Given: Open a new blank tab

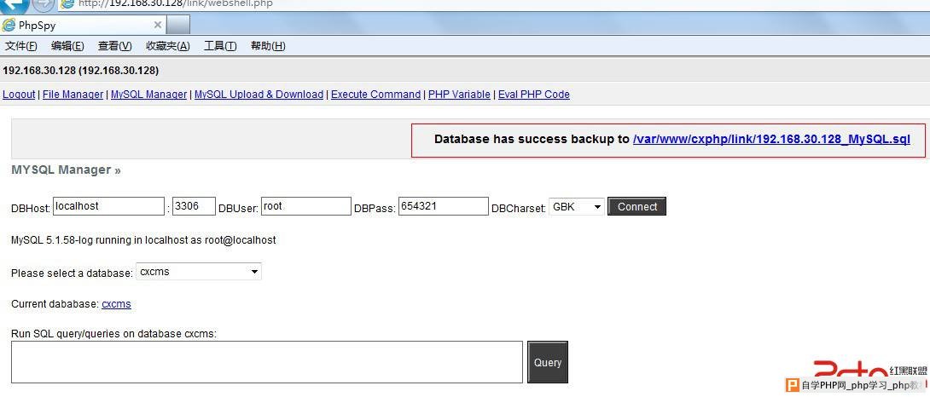Looking at the screenshot, I should point(178,25).
